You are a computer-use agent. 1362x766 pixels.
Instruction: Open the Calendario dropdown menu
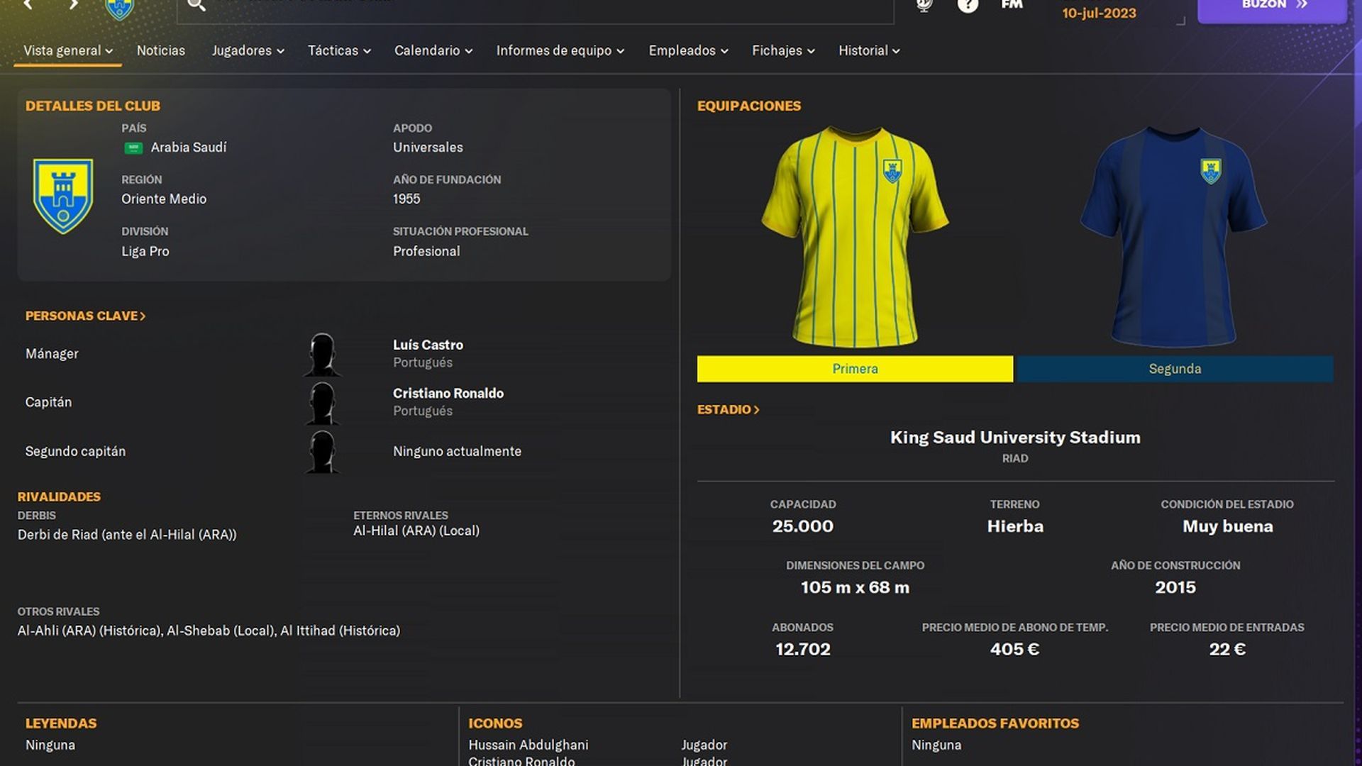pos(433,51)
